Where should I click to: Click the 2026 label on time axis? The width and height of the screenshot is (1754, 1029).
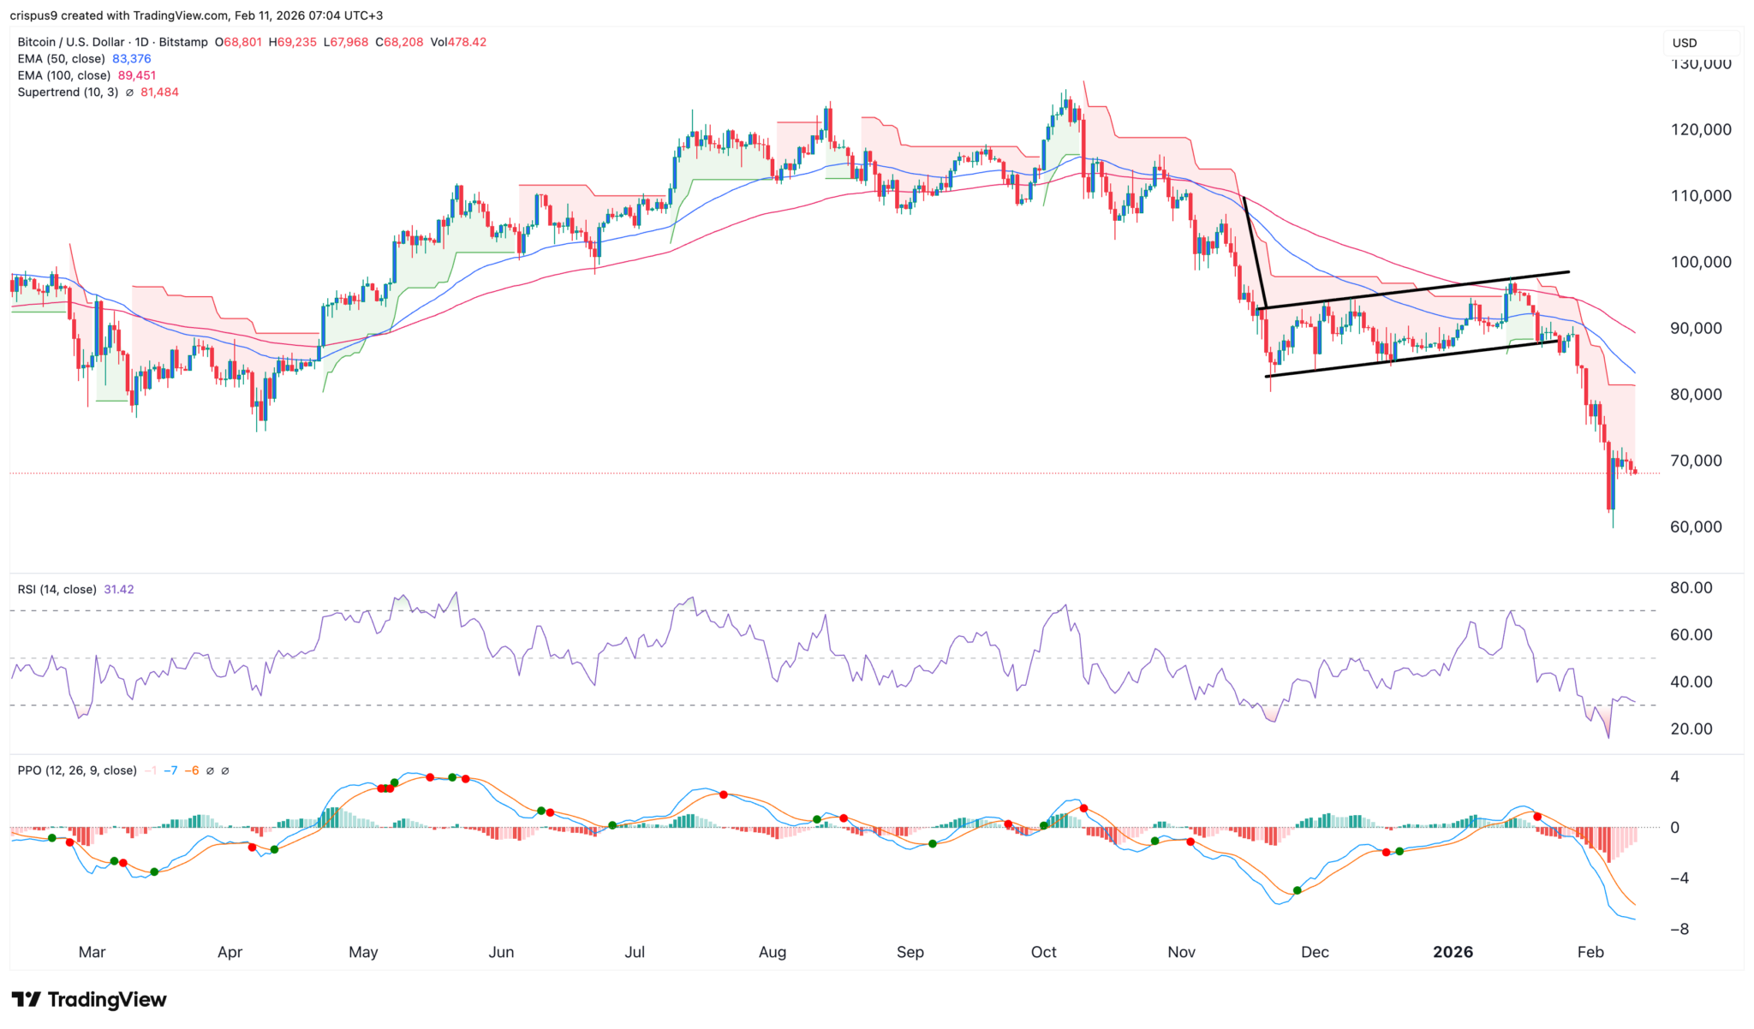[1453, 952]
